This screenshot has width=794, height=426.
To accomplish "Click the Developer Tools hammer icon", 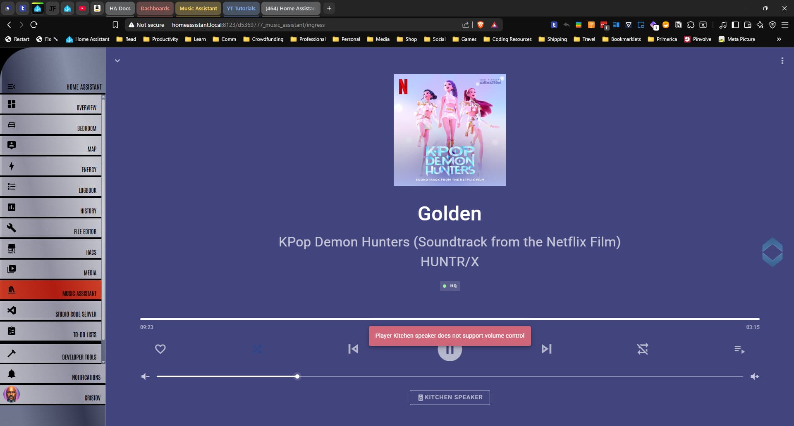I will (12, 353).
